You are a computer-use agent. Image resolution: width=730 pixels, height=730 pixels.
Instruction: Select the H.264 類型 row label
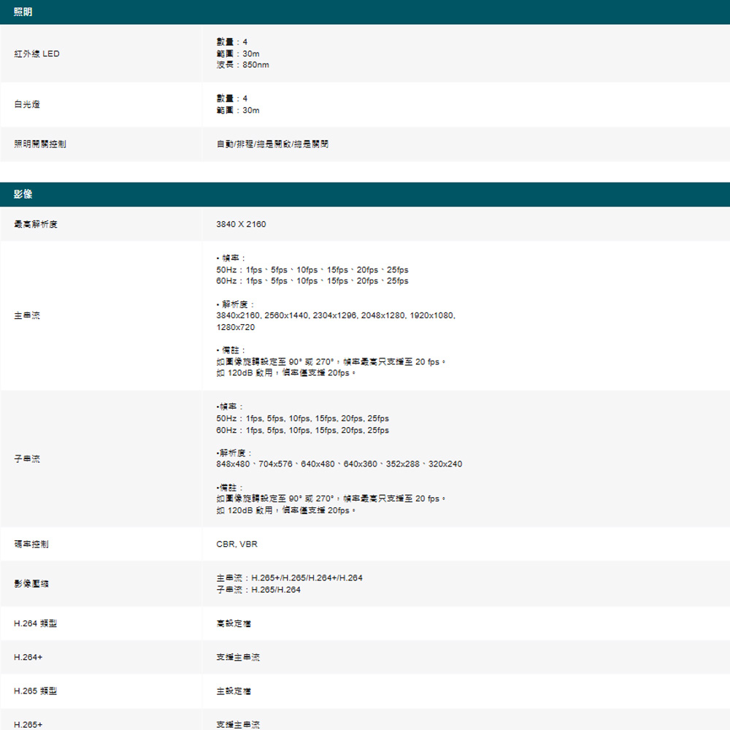(35, 623)
